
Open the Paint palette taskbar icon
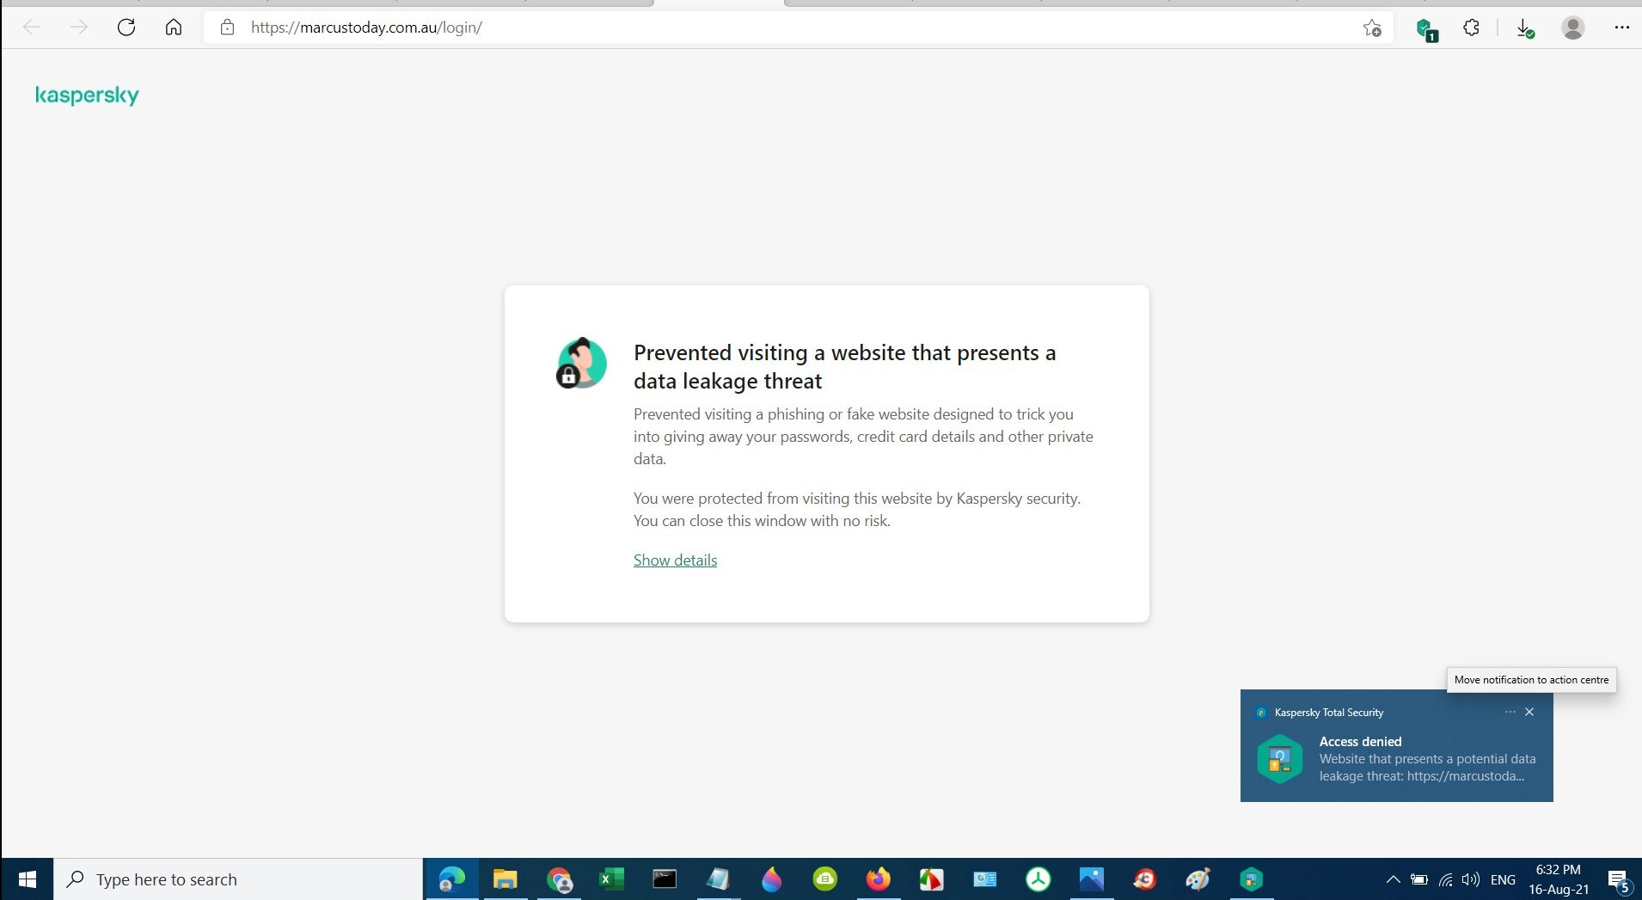click(x=1198, y=879)
